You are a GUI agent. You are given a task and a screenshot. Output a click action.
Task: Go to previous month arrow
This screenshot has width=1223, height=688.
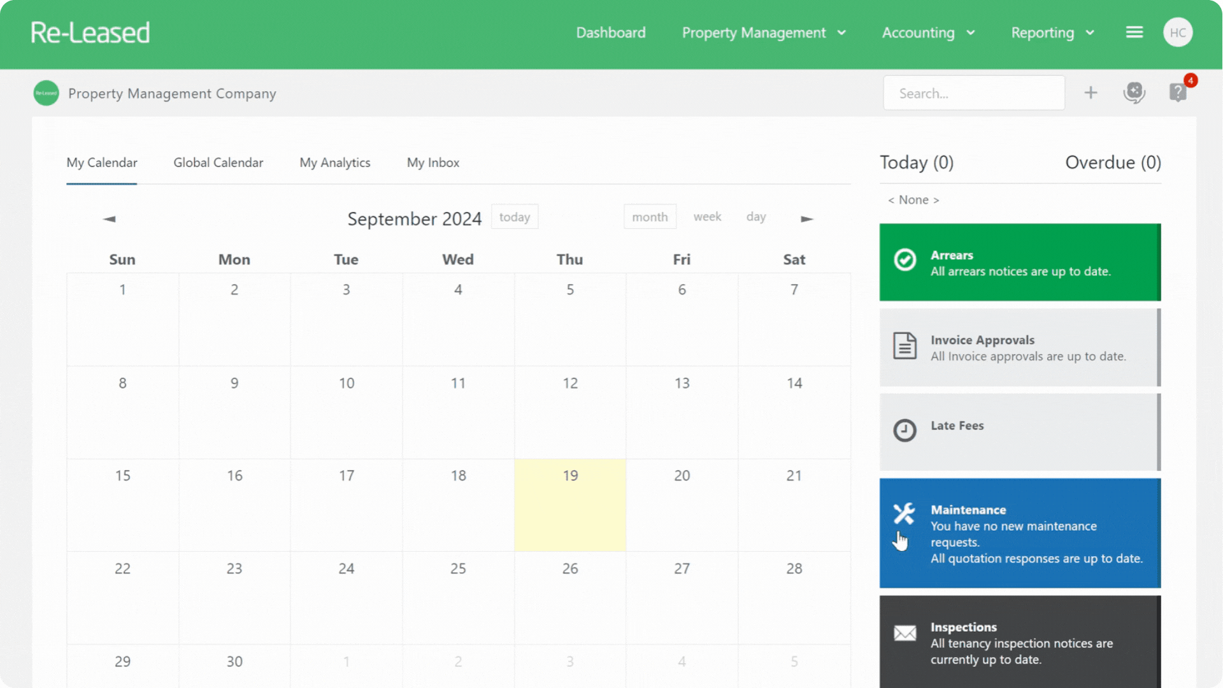(110, 219)
